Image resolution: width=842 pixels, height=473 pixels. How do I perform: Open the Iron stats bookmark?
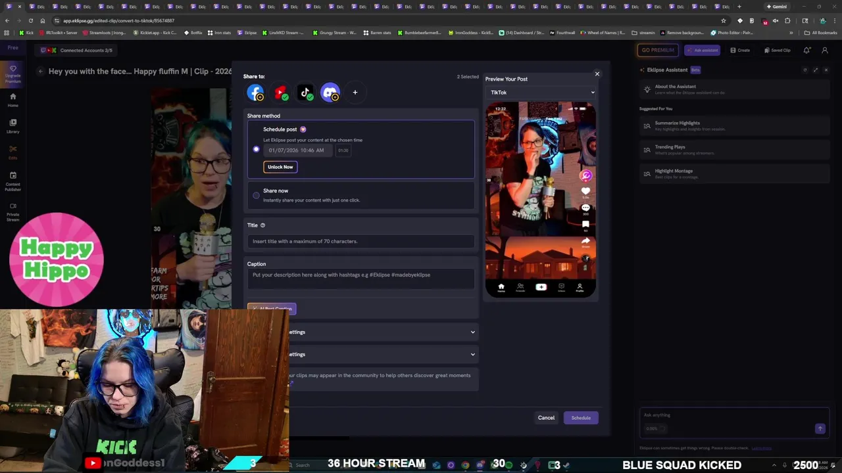coord(219,32)
